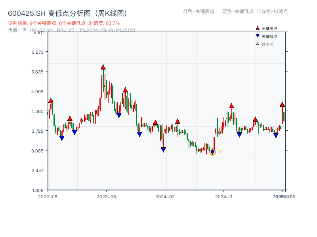The image size is (317, 237).
Task: Click the highest red triangle marker near 5.8
Action: (x=103, y=67)
